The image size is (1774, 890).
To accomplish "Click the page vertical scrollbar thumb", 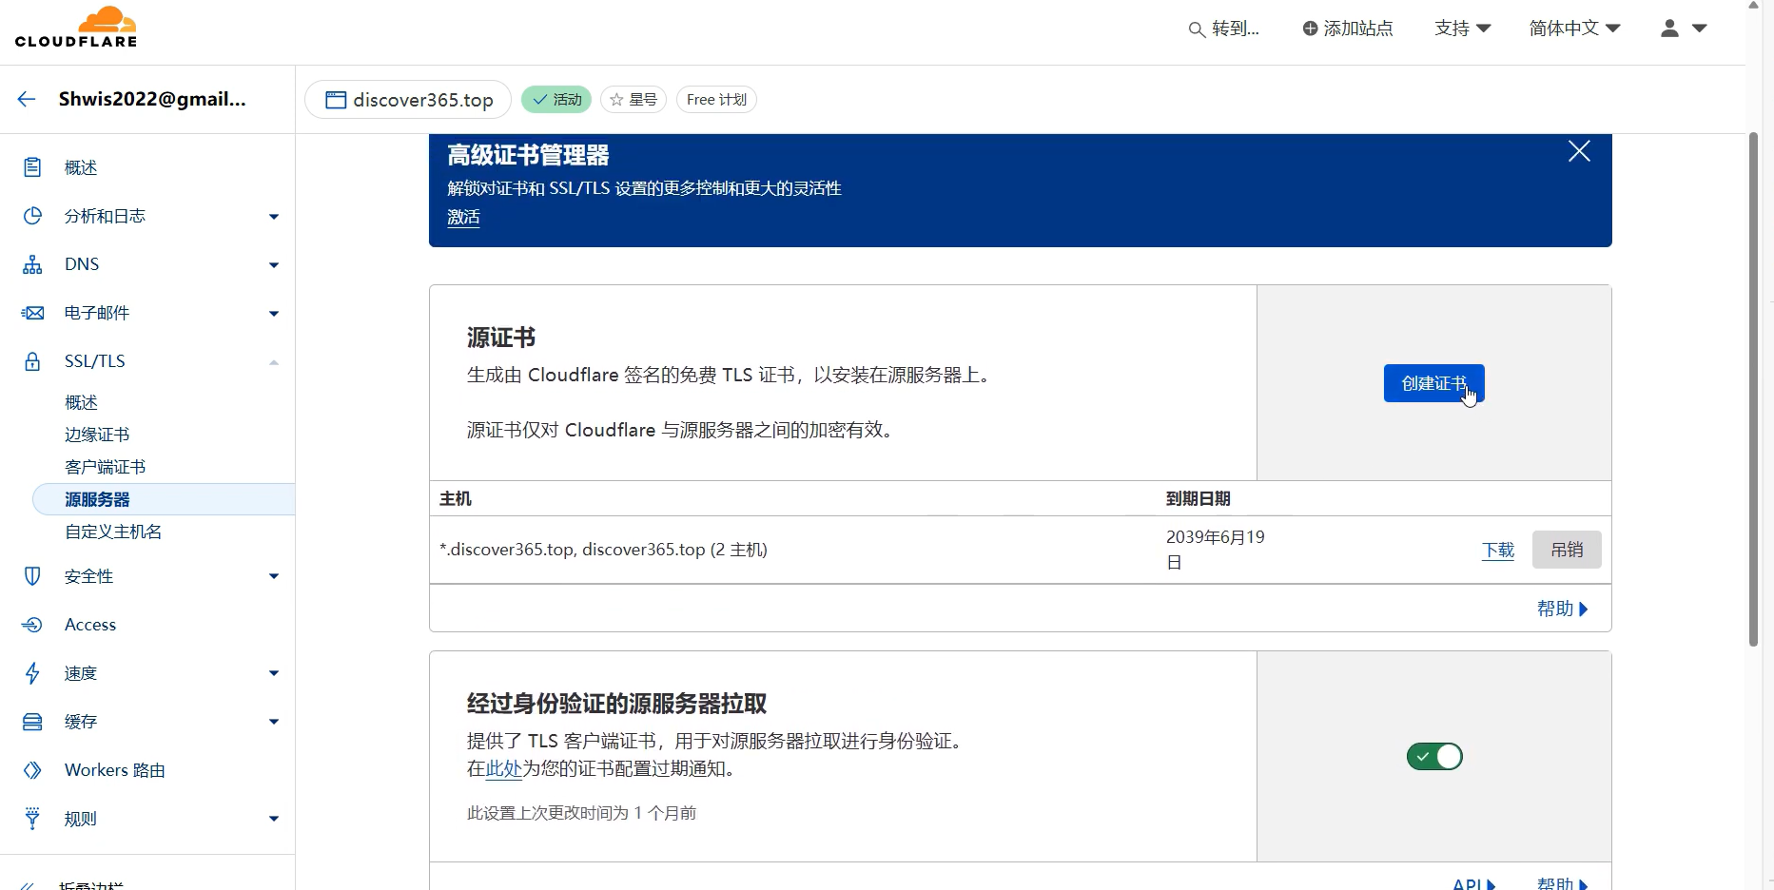I will [1753, 390].
